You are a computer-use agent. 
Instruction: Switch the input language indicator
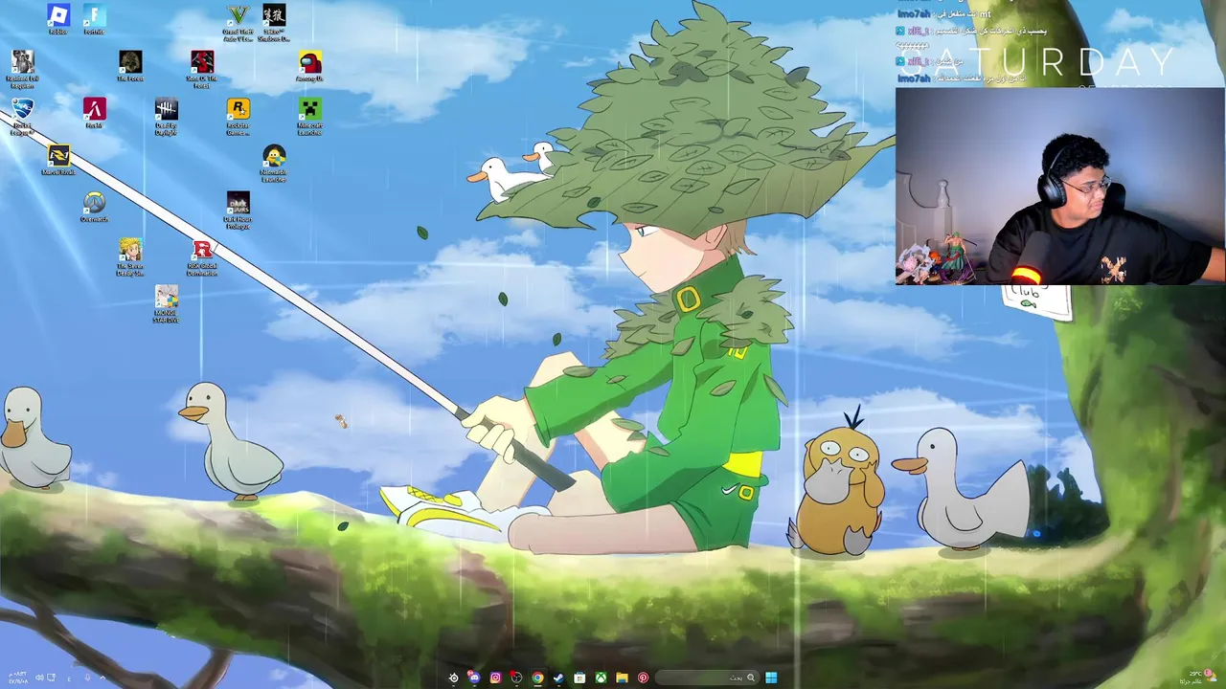click(69, 678)
